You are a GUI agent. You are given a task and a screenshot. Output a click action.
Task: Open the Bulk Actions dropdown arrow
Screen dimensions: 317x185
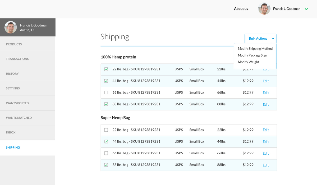tap(273, 39)
